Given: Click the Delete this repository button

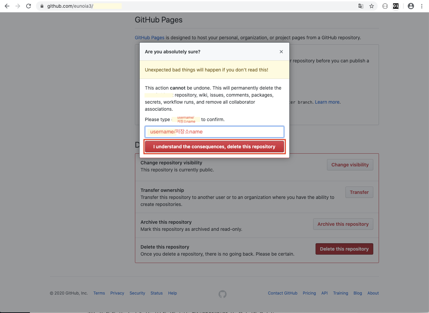Looking at the screenshot, I should click(x=344, y=249).
